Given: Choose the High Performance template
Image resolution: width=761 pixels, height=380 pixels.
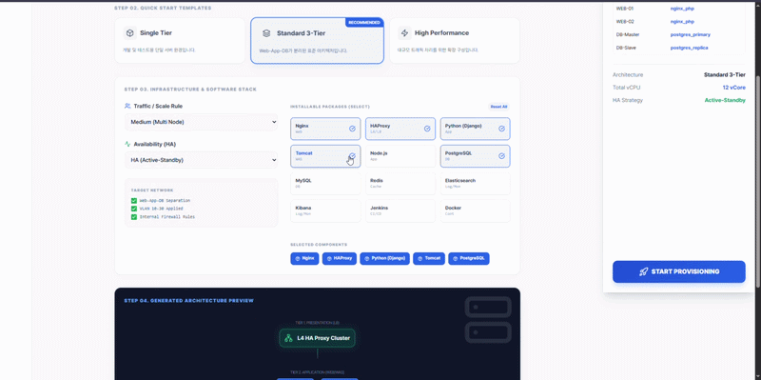Looking at the screenshot, I should [455, 41].
